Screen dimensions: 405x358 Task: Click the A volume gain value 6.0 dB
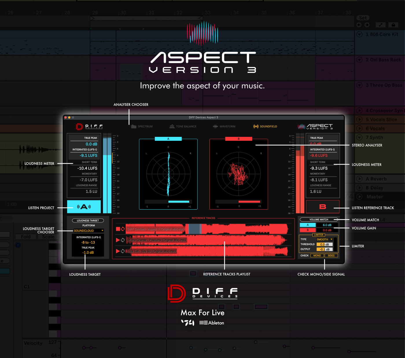[x=327, y=225]
